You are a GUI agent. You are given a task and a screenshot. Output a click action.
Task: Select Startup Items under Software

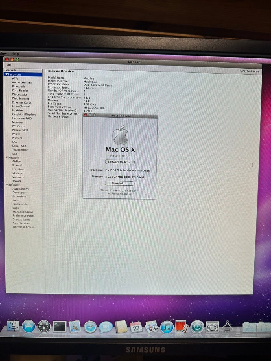pyautogui.click(x=21, y=219)
